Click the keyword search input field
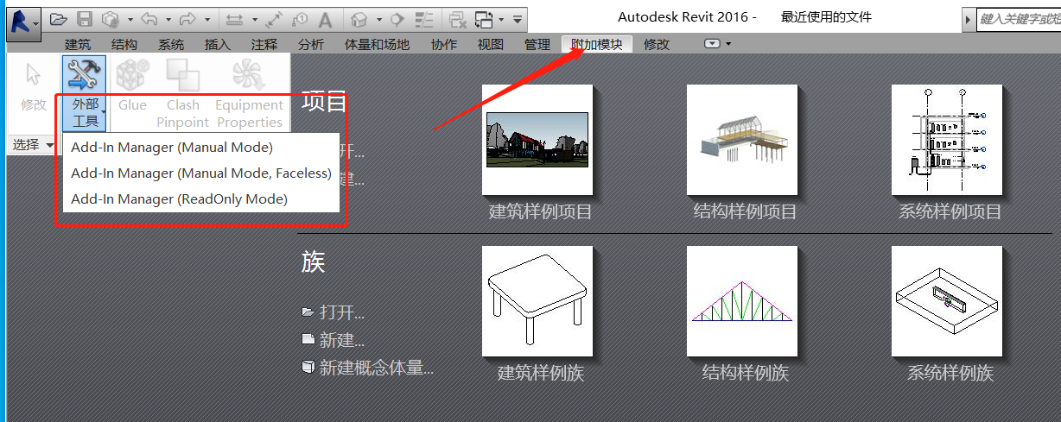The height and width of the screenshot is (422, 1061). click(1019, 19)
